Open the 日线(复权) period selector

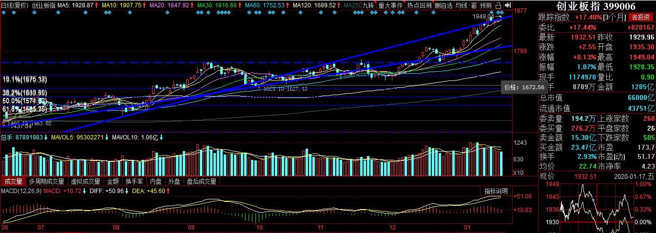point(15,5)
